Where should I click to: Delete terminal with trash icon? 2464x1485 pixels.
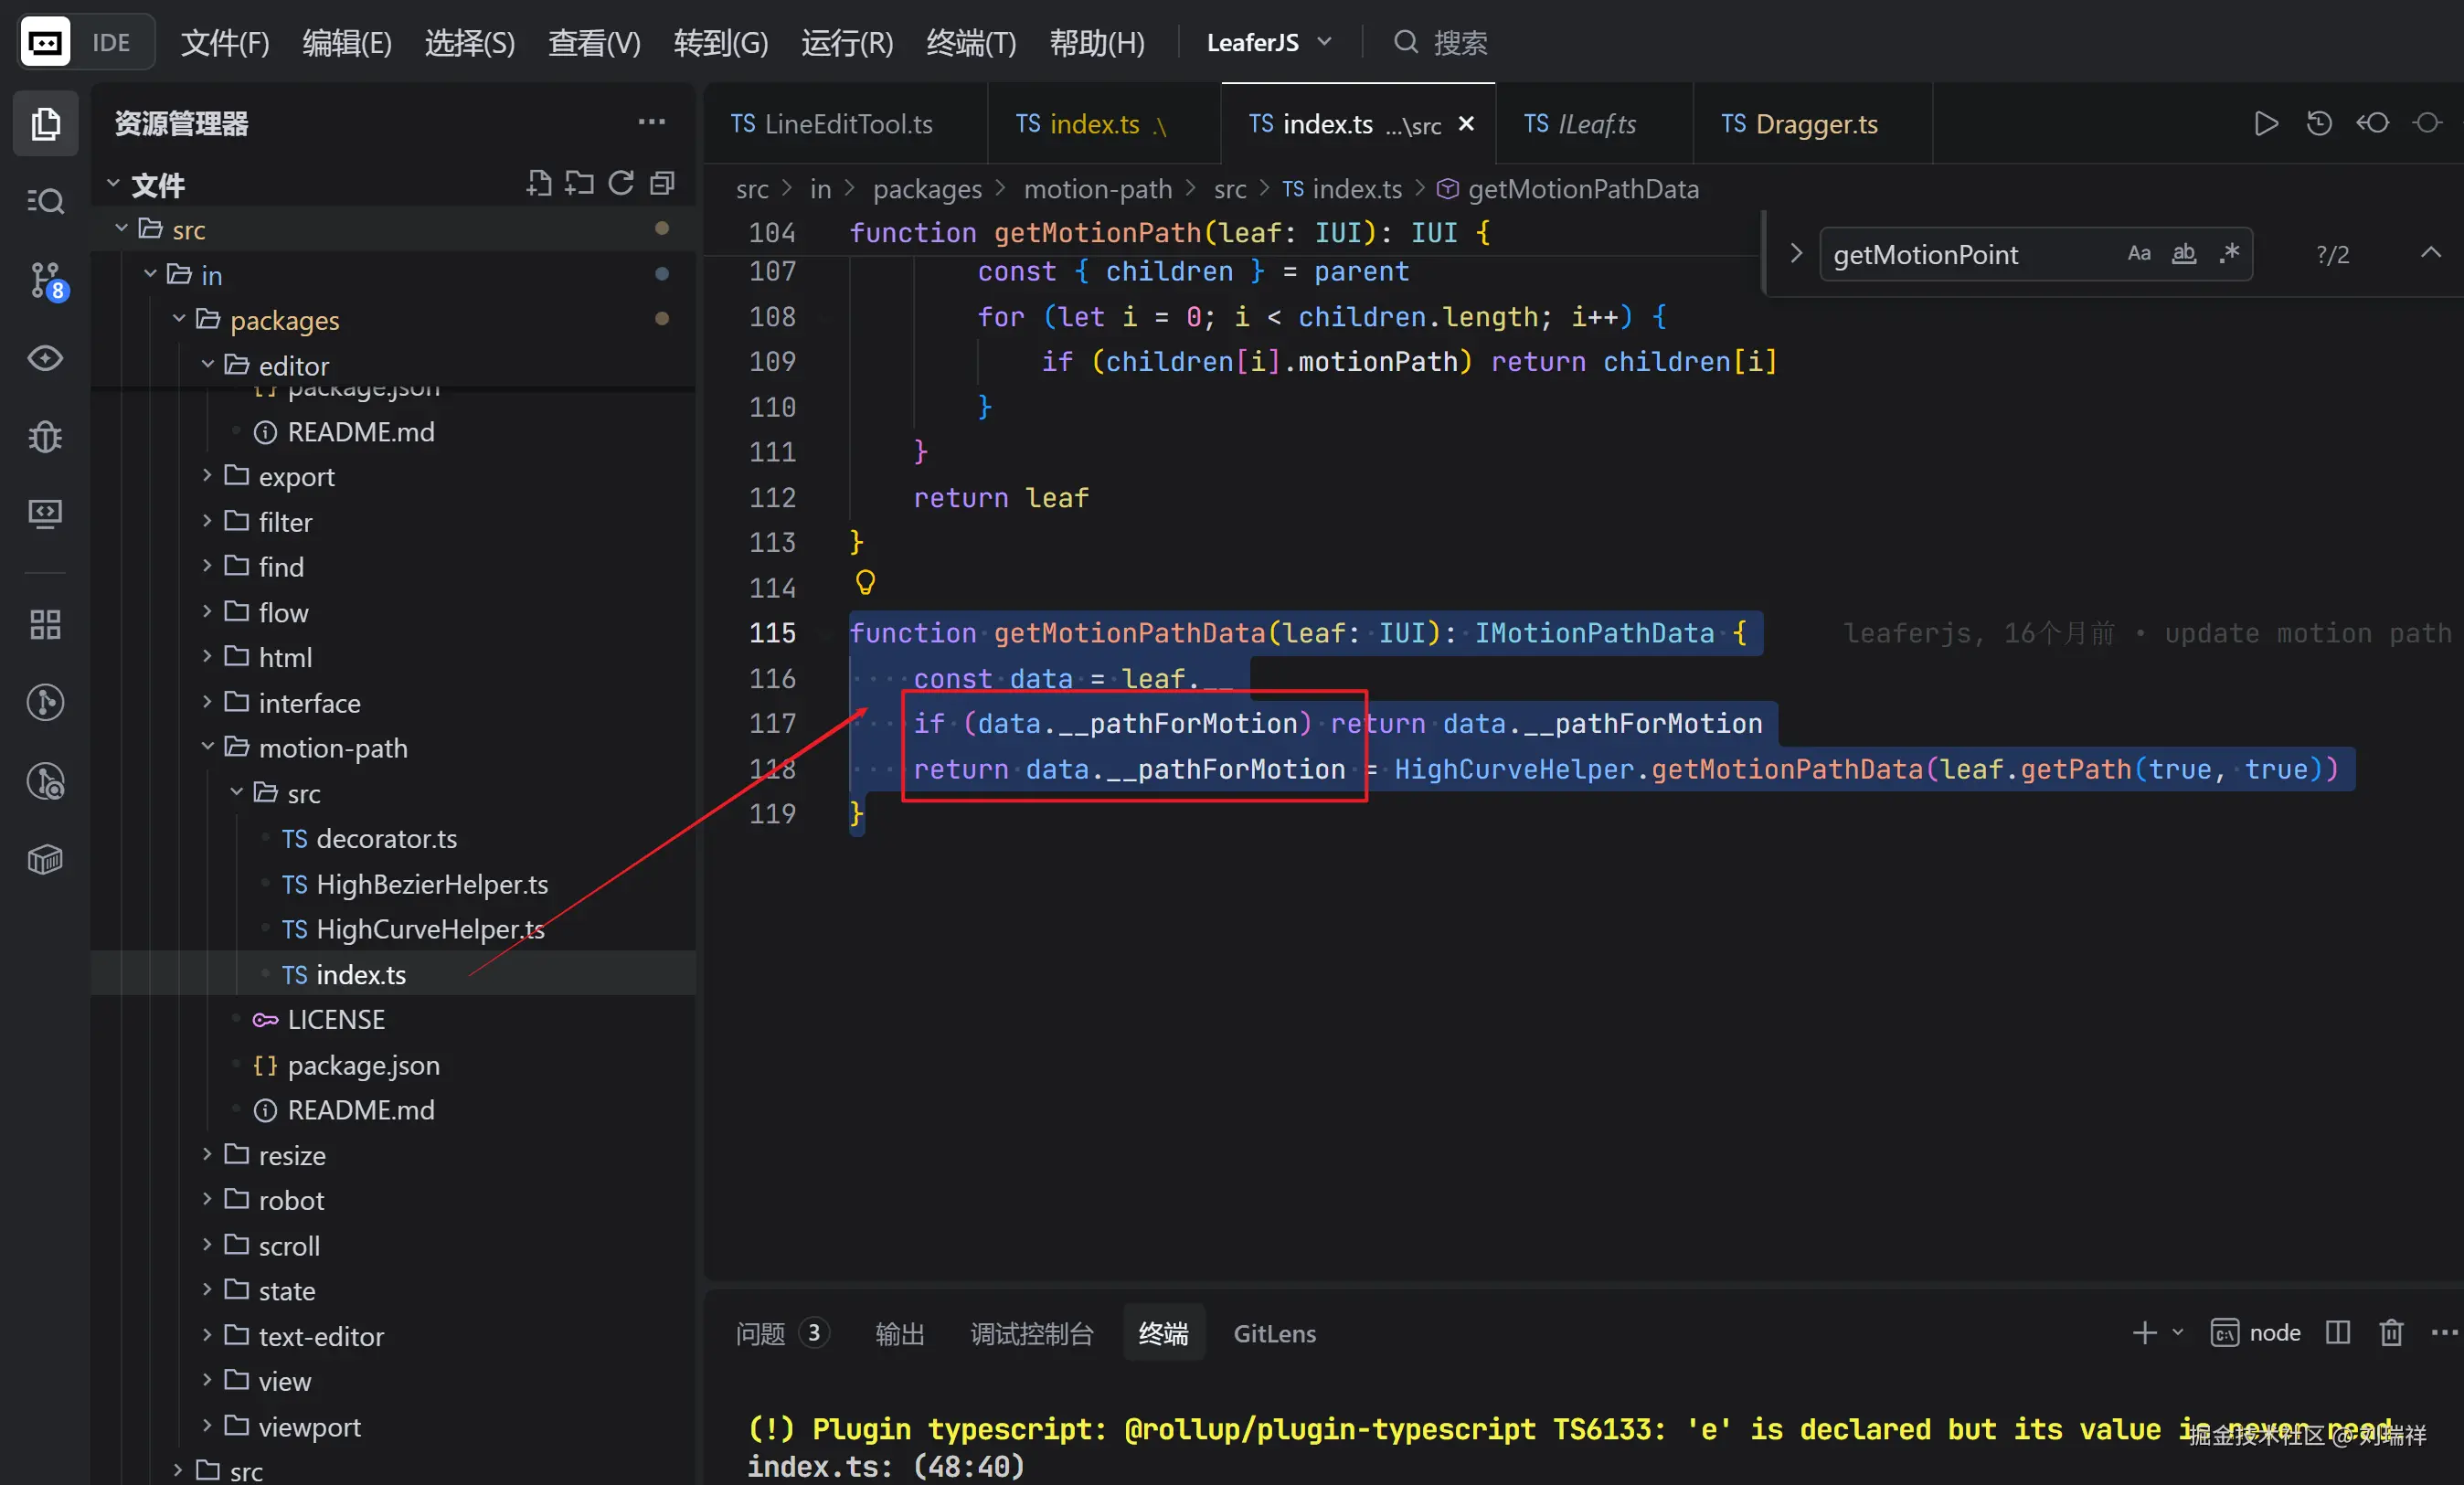pyautogui.click(x=2390, y=1332)
